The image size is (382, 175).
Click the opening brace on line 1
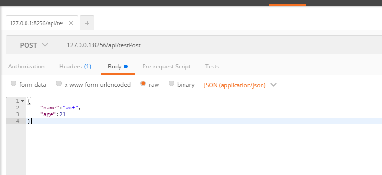click(29, 101)
